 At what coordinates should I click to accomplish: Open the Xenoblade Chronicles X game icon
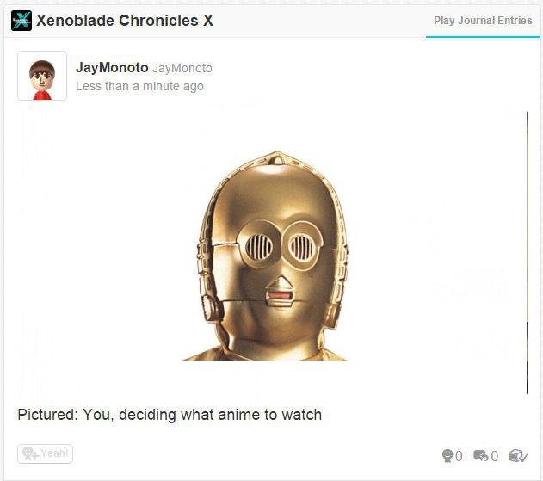22,21
